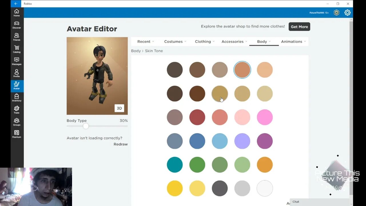Select the dark red skin tone
Viewport: 366px width, 206px height.
pyautogui.click(x=197, y=117)
